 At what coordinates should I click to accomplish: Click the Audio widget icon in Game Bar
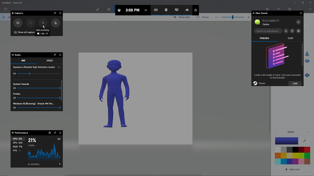pyautogui.click(x=156, y=10)
